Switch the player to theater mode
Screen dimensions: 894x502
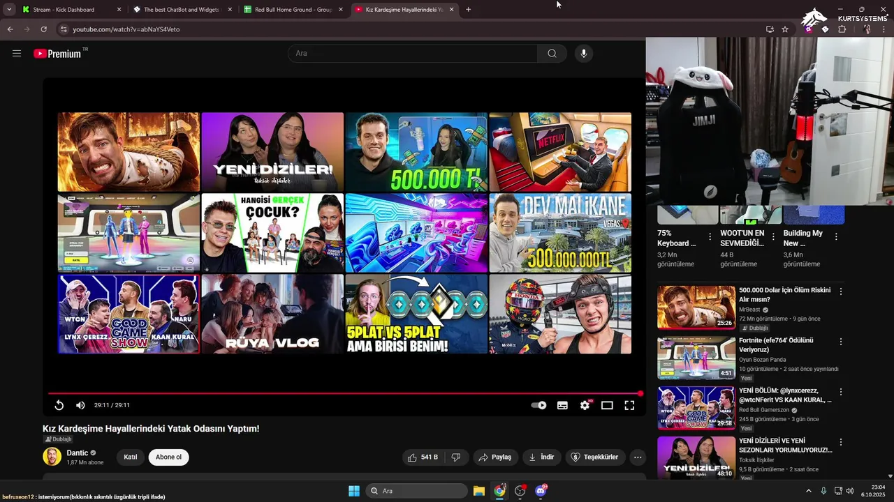[x=607, y=405]
